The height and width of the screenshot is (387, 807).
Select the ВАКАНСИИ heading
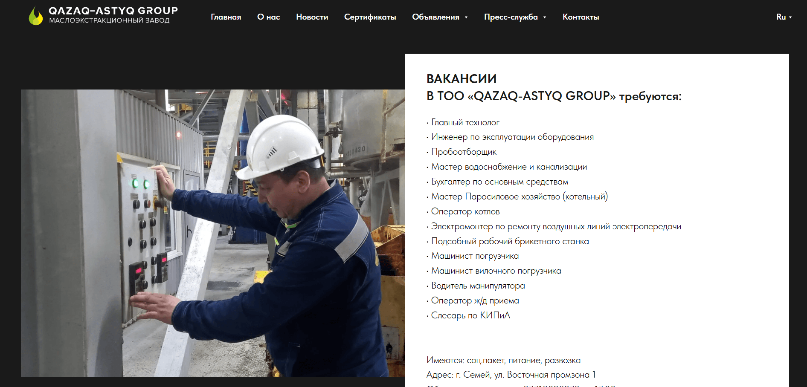pos(462,79)
